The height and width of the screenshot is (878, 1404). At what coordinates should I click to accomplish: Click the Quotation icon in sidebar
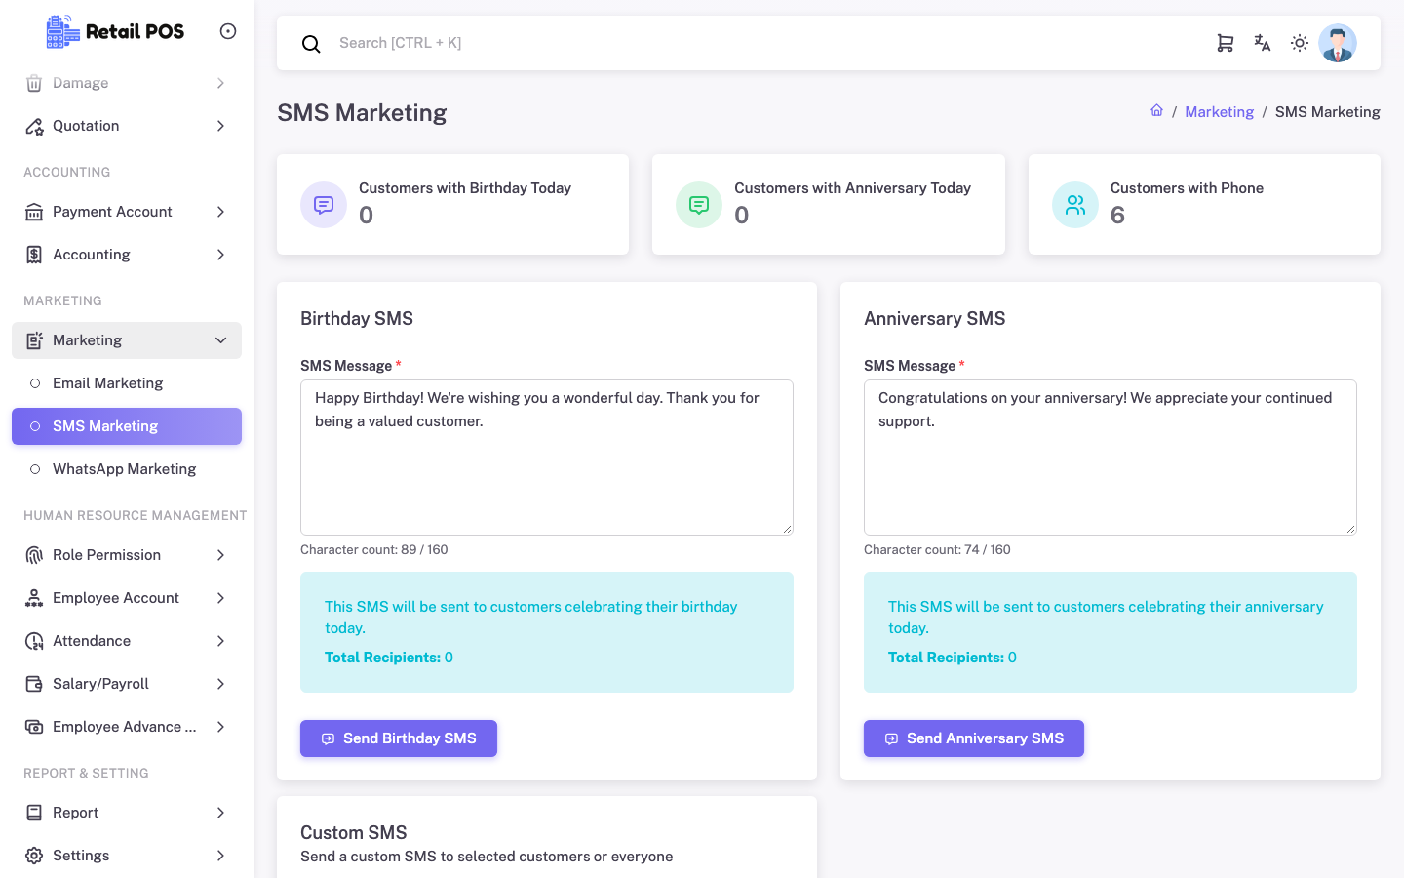coord(34,126)
